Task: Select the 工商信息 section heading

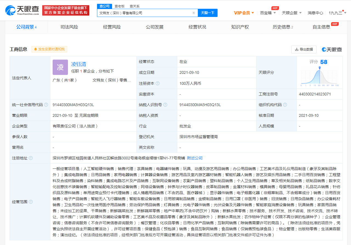Action: click(18, 49)
